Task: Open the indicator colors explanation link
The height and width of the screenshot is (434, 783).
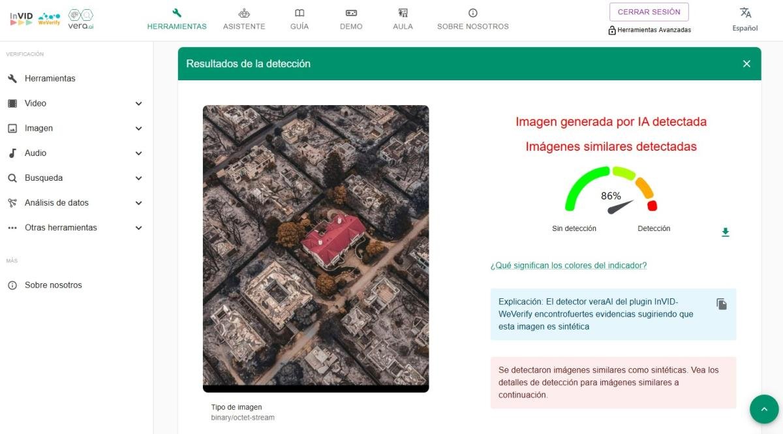Action: click(x=568, y=266)
